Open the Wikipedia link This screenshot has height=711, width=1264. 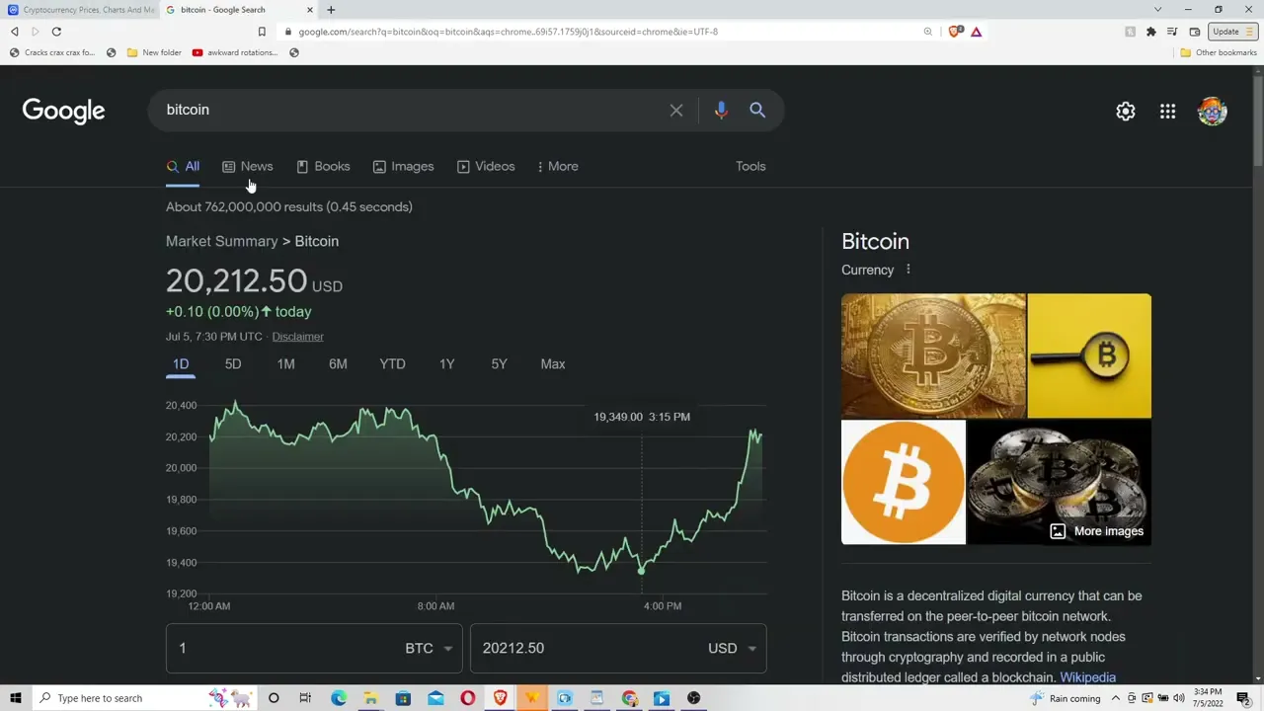point(1087,677)
